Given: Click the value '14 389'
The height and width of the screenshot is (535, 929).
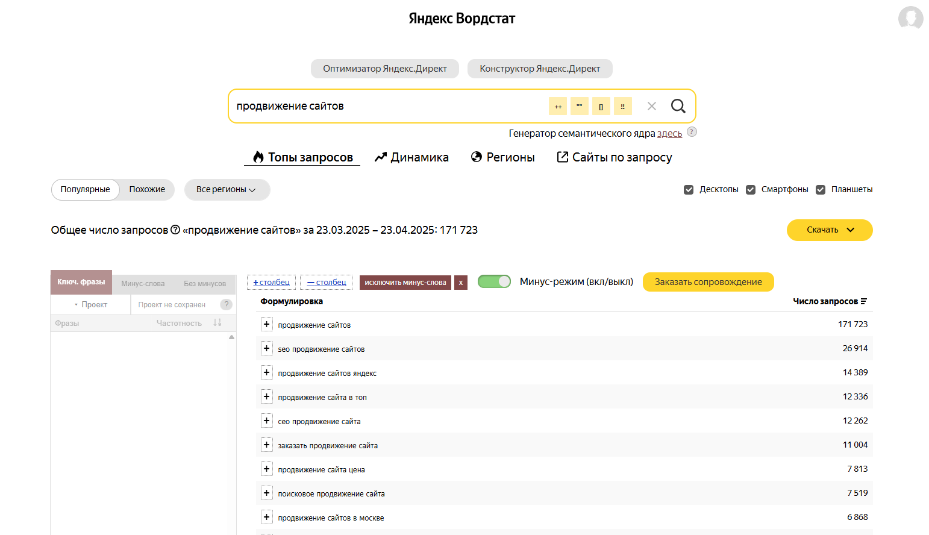Looking at the screenshot, I should pyautogui.click(x=855, y=372).
